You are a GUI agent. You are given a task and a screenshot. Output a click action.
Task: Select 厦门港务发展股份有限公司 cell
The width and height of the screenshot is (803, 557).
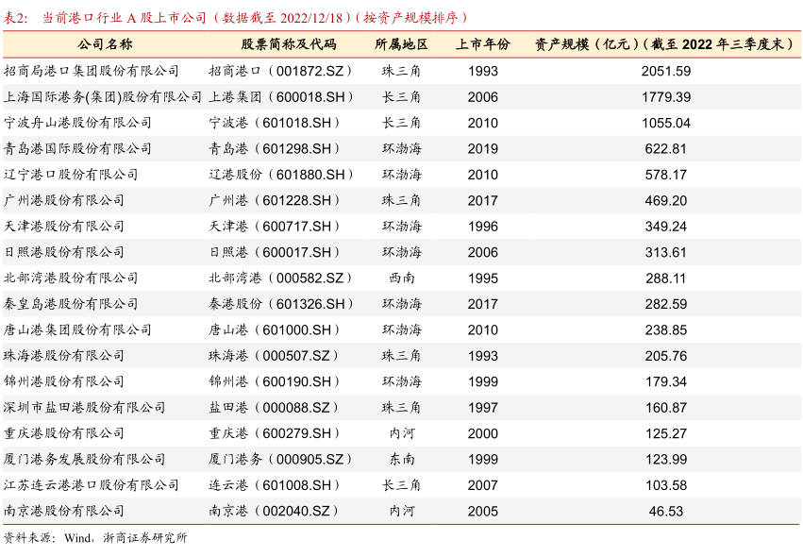pyautogui.click(x=85, y=459)
